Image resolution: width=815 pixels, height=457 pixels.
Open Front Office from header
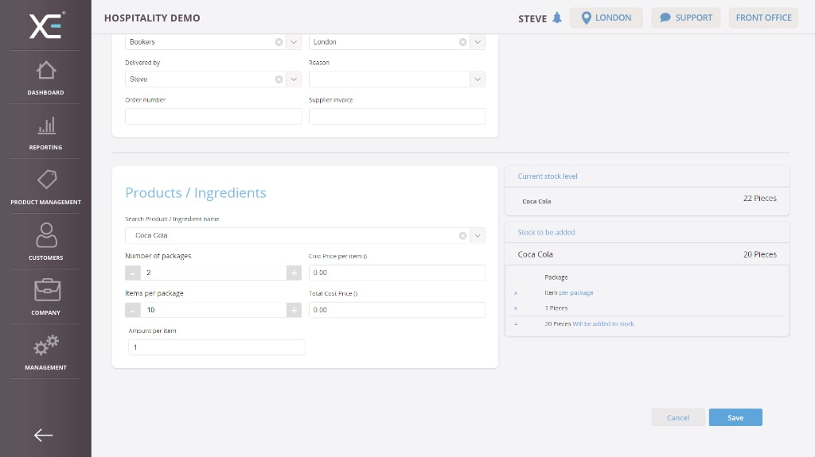pyautogui.click(x=763, y=18)
